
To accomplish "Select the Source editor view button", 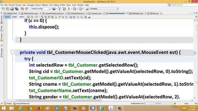I will 7,17.
